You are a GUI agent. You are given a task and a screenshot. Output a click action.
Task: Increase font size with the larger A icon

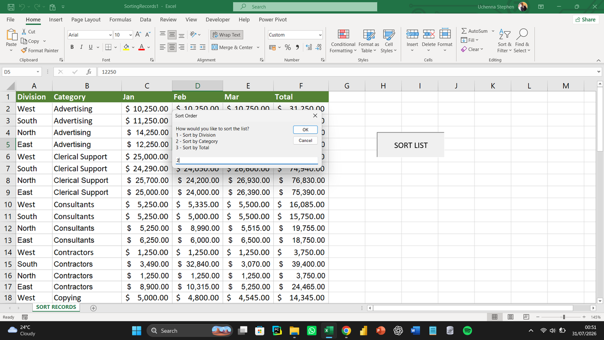coord(138,35)
